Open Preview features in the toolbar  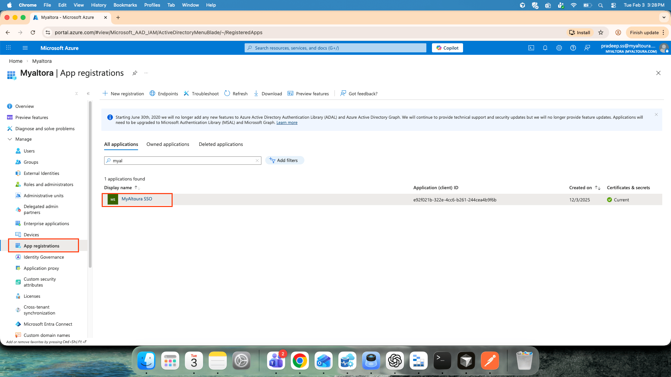pos(308,94)
